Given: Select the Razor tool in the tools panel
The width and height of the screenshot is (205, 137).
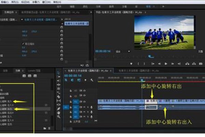Looking at the screenshot, I should [58, 97].
